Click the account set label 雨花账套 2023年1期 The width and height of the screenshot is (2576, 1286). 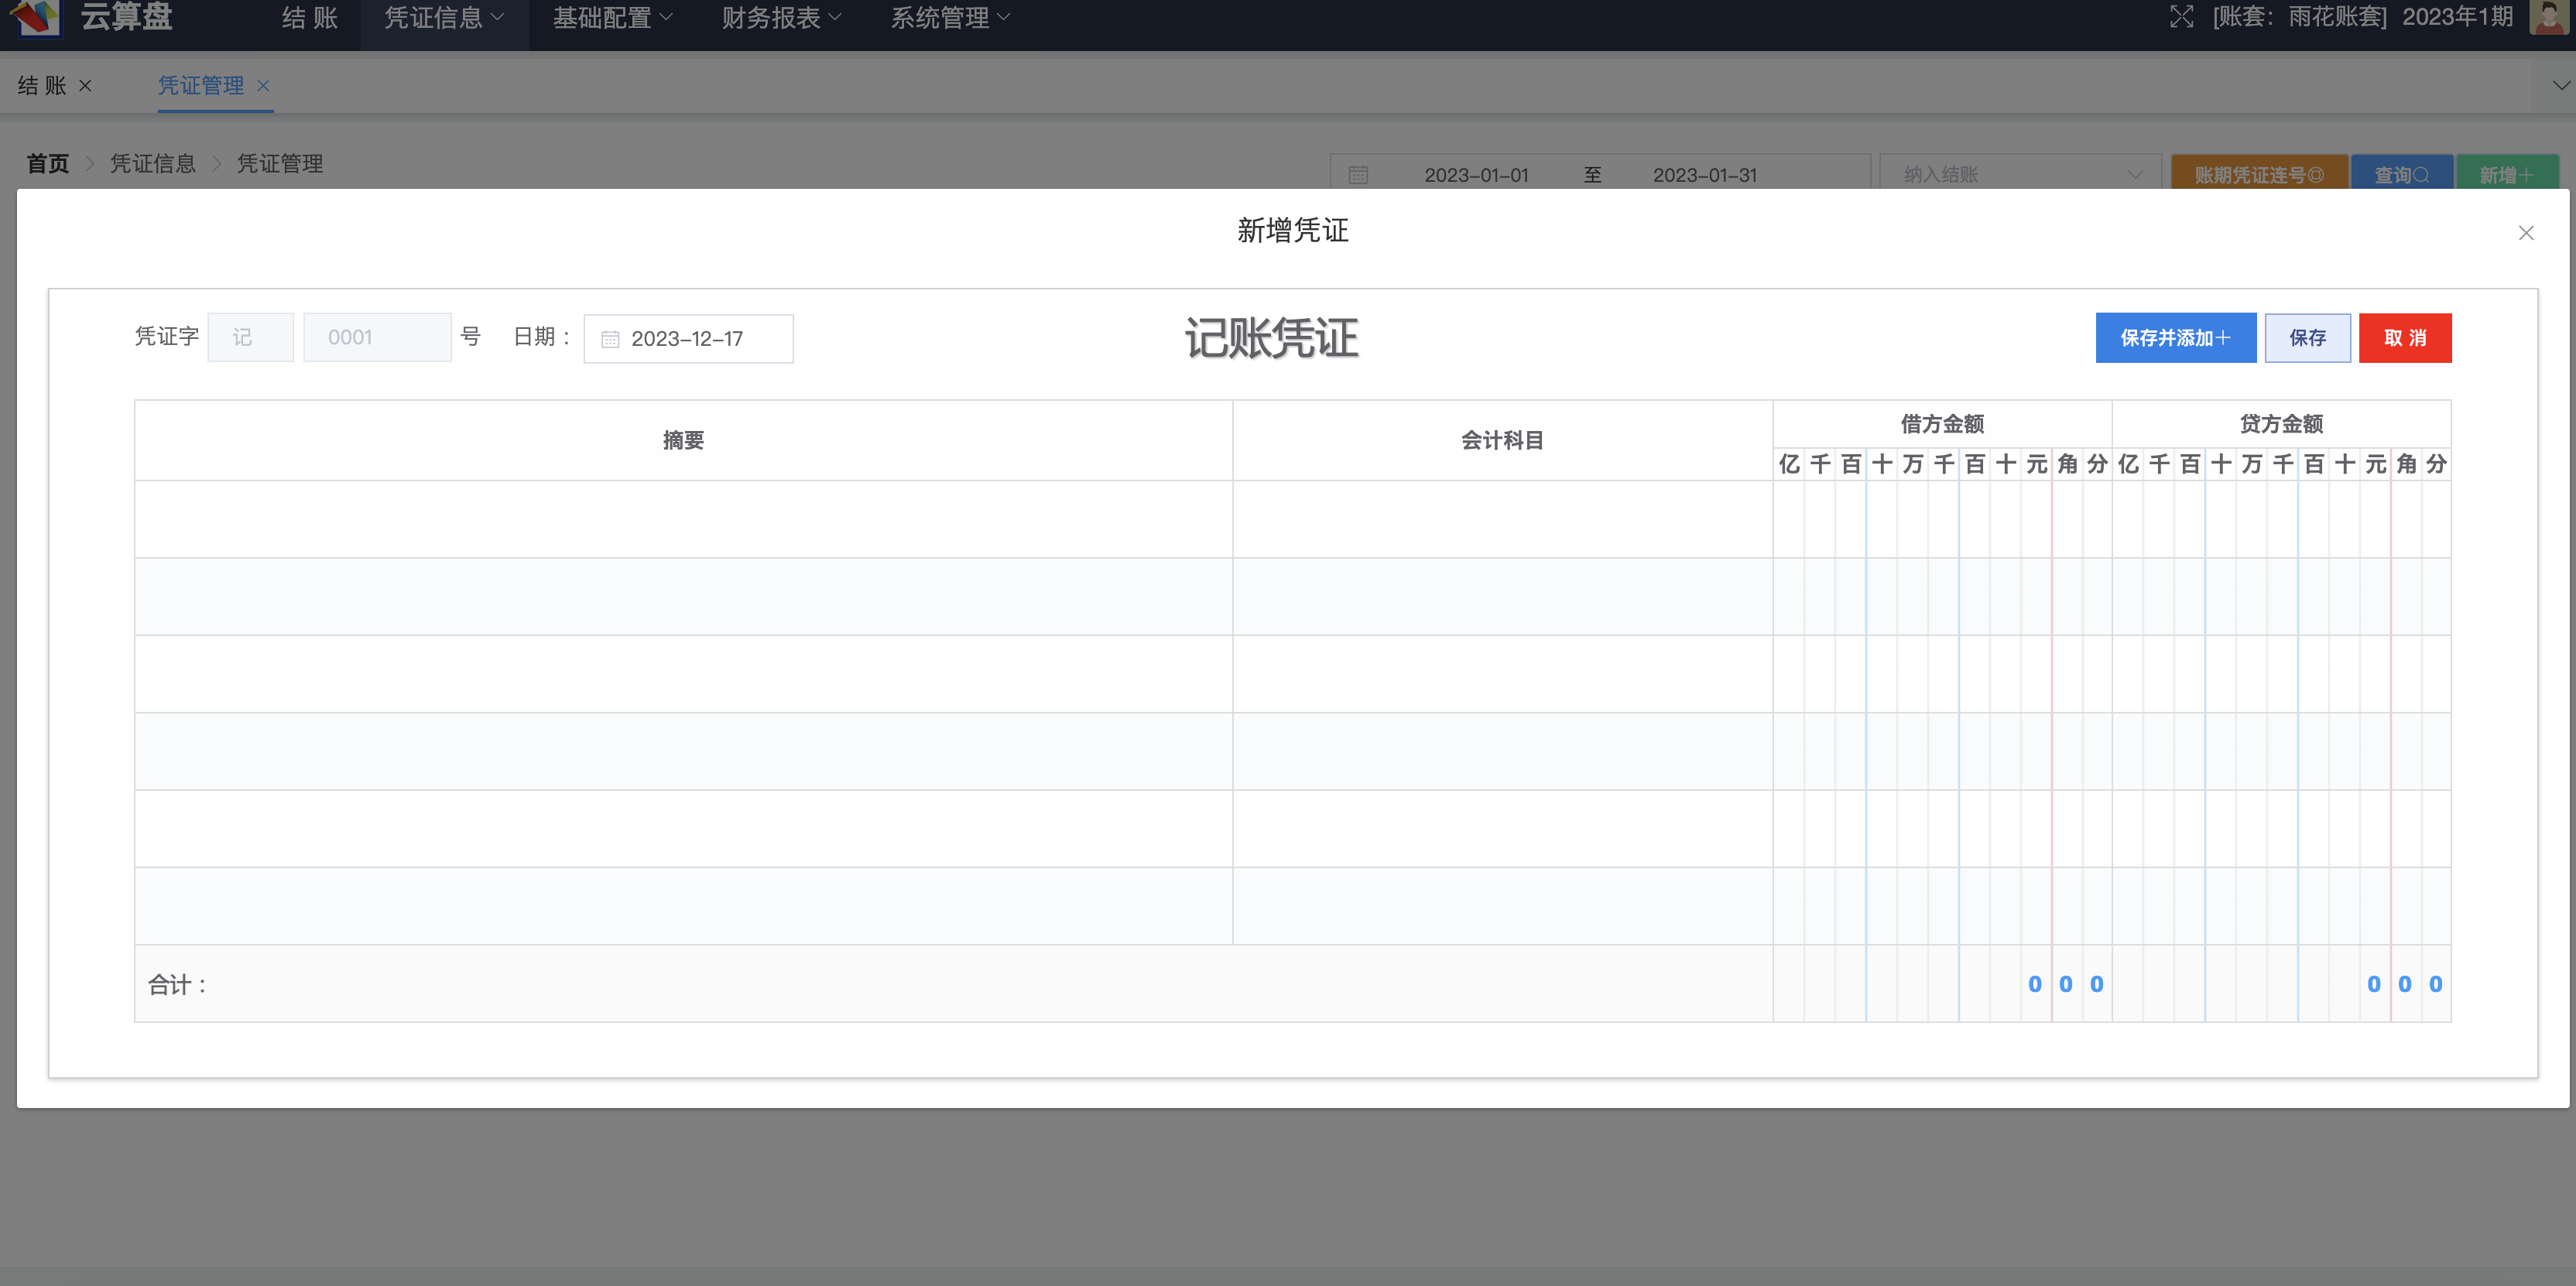[2362, 17]
